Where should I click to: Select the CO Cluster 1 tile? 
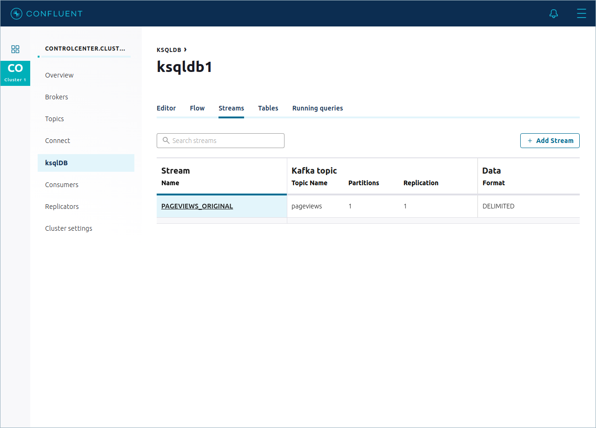[15, 73]
